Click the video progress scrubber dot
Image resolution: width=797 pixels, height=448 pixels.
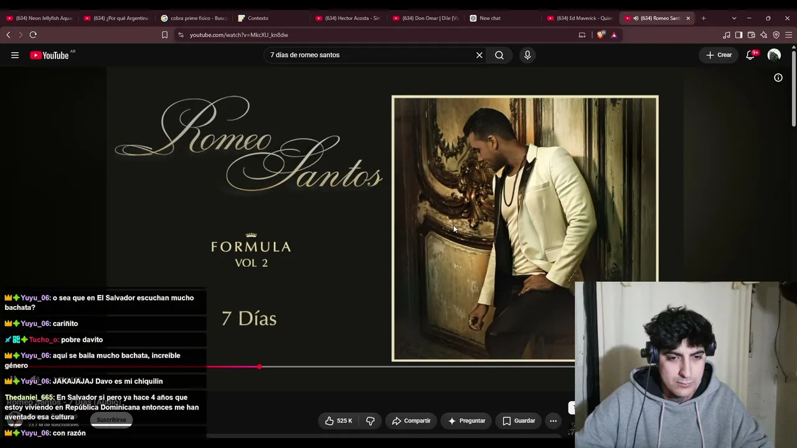coord(259,367)
